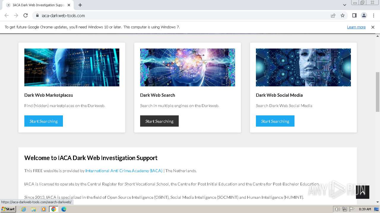Reload the current page
380x213 pixels.
[26, 15]
